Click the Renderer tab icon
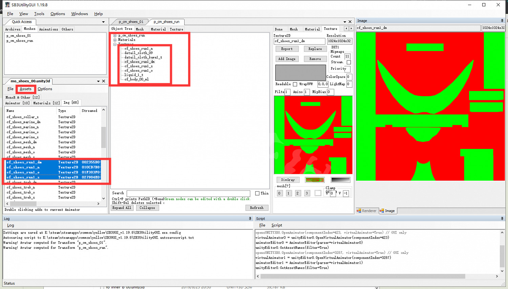The width and height of the screenshot is (508, 289). pyautogui.click(x=359, y=211)
